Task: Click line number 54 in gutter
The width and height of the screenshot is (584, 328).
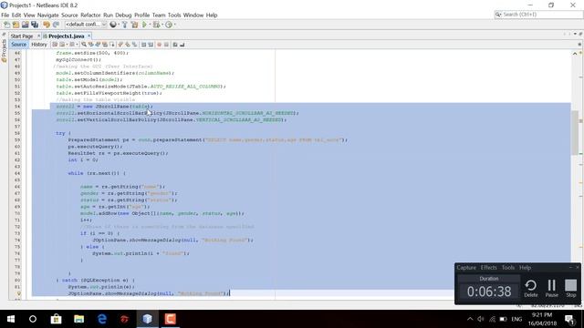Action: coord(17,107)
